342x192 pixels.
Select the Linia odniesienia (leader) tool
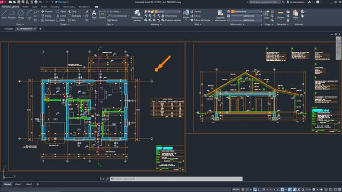coord(118,16)
